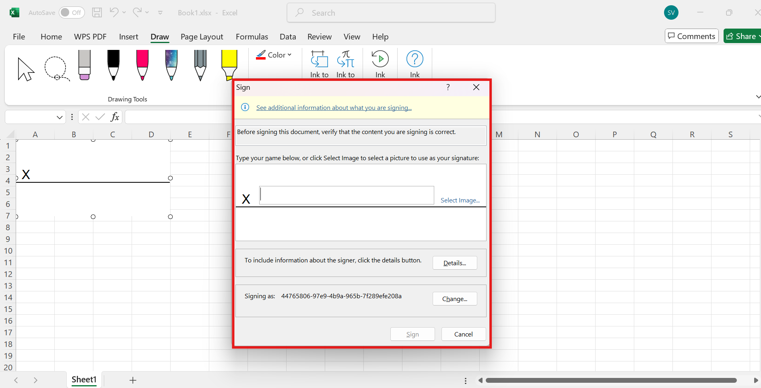
Task: Click the Select All corner triangle
Action: (x=10, y=134)
